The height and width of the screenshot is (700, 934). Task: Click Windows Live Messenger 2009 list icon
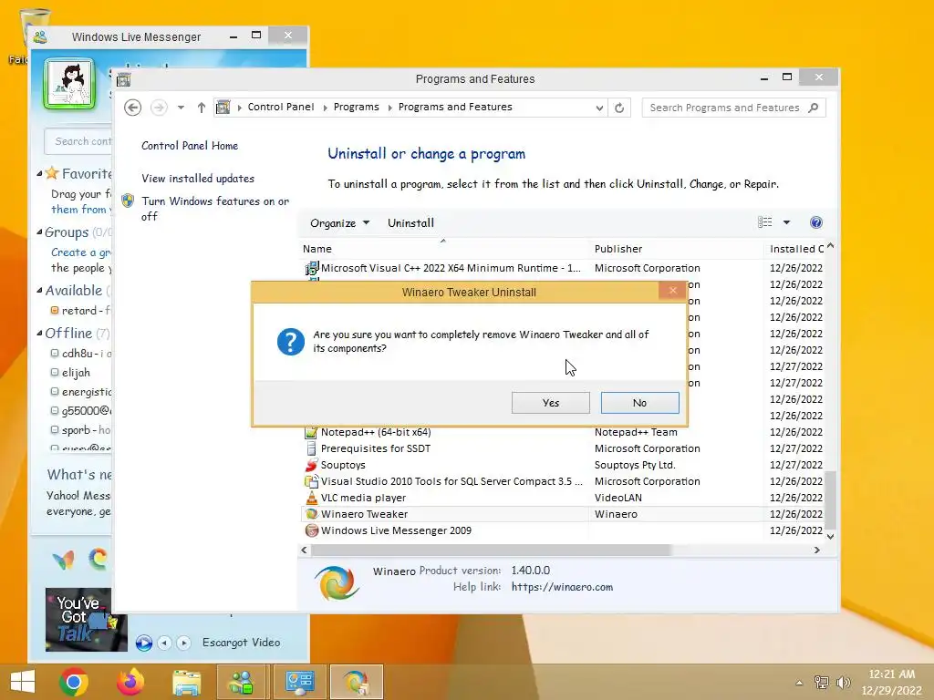tap(312, 530)
